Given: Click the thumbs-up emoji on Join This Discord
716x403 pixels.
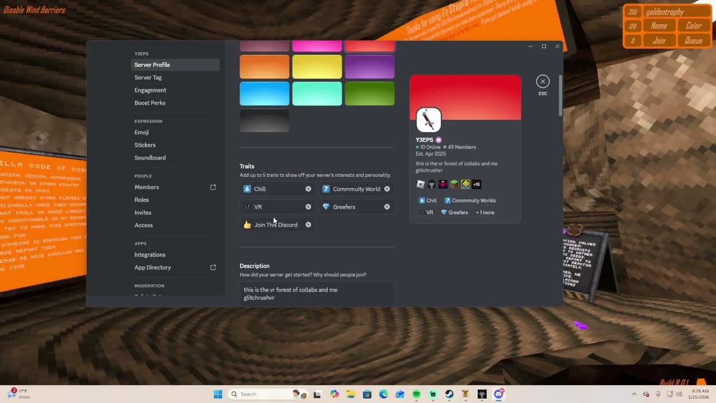Looking at the screenshot, I should coord(247,225).
